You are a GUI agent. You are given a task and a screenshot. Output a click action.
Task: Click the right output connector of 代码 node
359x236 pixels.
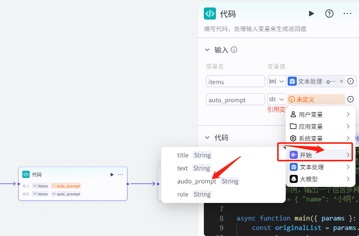(x=128, y=184)
